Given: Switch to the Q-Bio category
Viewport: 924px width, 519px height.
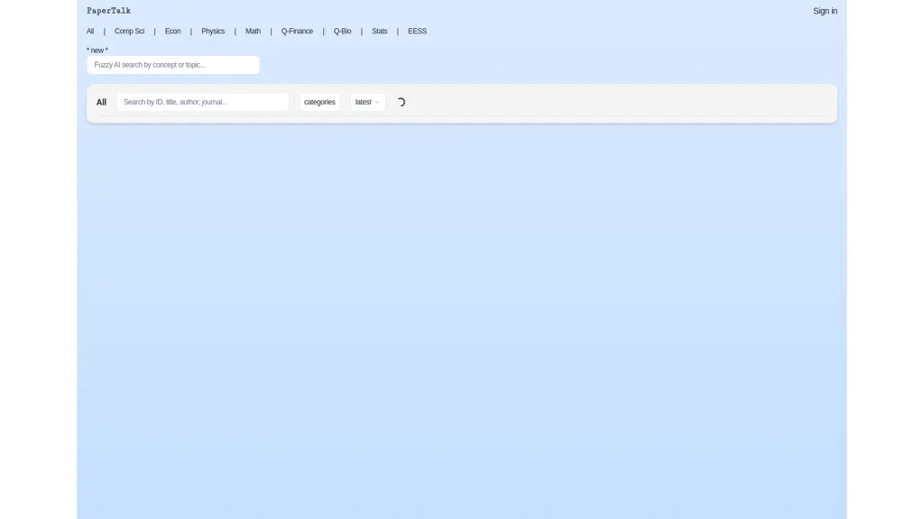Looking at the screenshot, I should (342, 32).
